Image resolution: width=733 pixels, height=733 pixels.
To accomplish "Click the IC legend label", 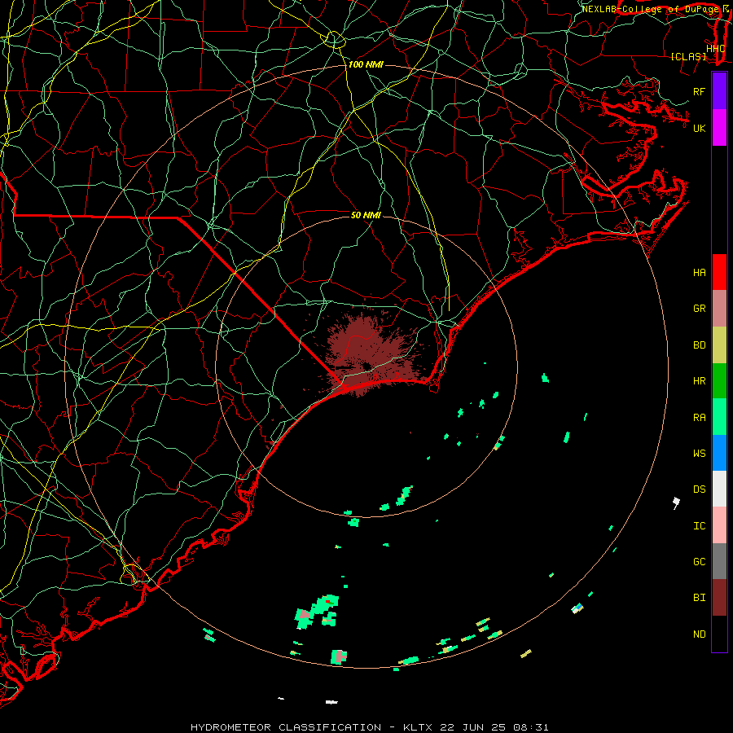I will tap(700, 525).
